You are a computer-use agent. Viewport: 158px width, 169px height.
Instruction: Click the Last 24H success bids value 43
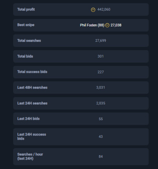click(x=101, y=137)
